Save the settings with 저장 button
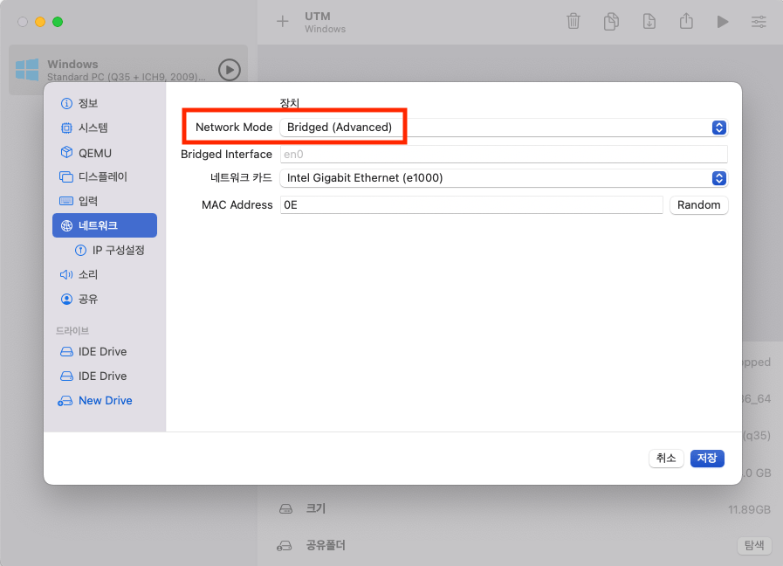This screenshot has height=566, width=783. 707,458
